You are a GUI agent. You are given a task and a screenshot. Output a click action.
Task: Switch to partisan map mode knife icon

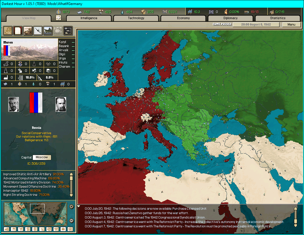pos(42,229)
